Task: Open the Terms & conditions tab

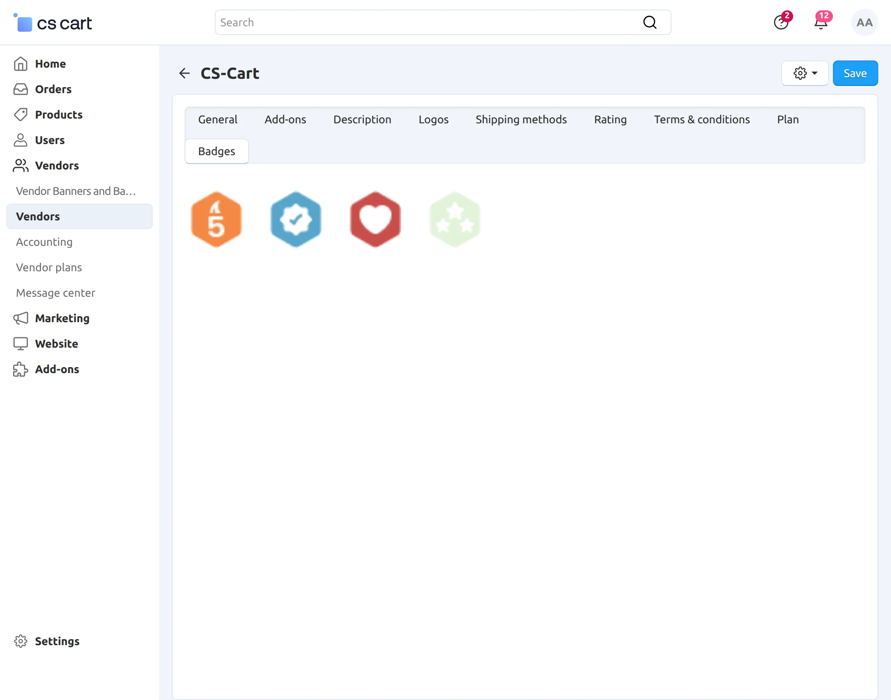Action: (702, 120)
